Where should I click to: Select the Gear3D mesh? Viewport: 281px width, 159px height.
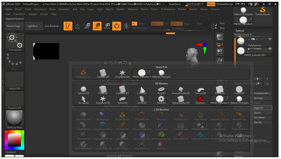[x=161, y=100]
